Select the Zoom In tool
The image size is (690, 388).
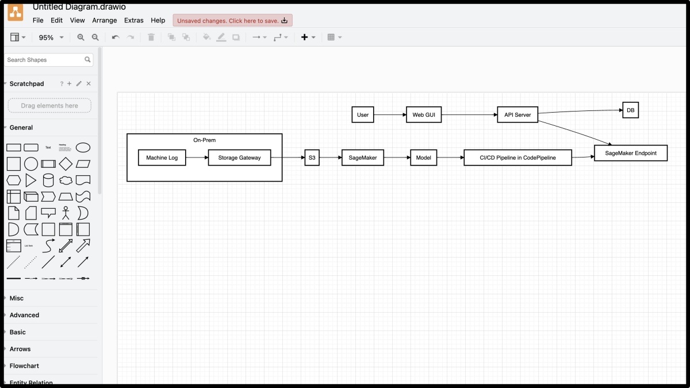coord(80,37)
